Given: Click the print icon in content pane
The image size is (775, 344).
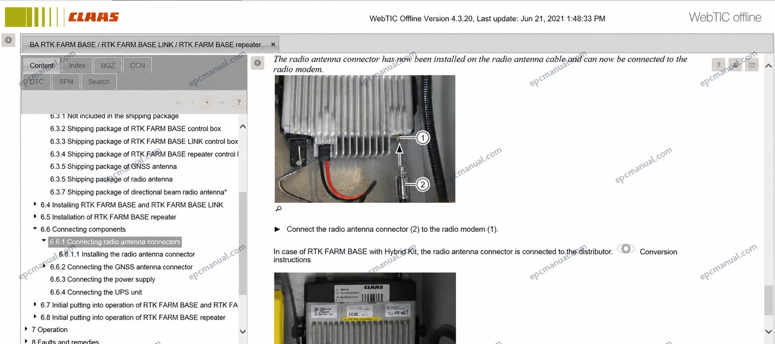Looking at the screenshot, I should coord(736,65).
